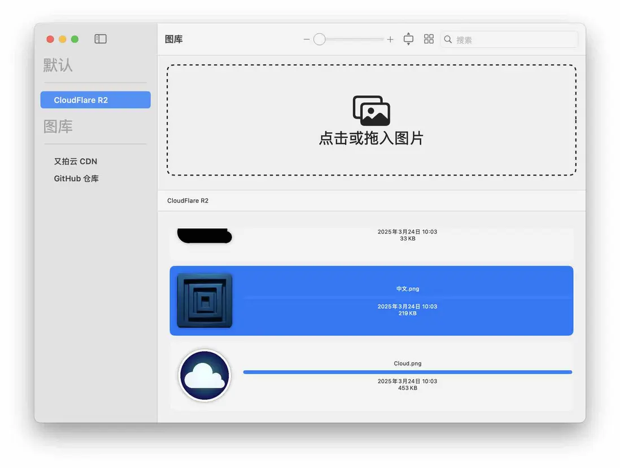
Task: Click the 默认 sidebar heading
Action: point(58,65)
